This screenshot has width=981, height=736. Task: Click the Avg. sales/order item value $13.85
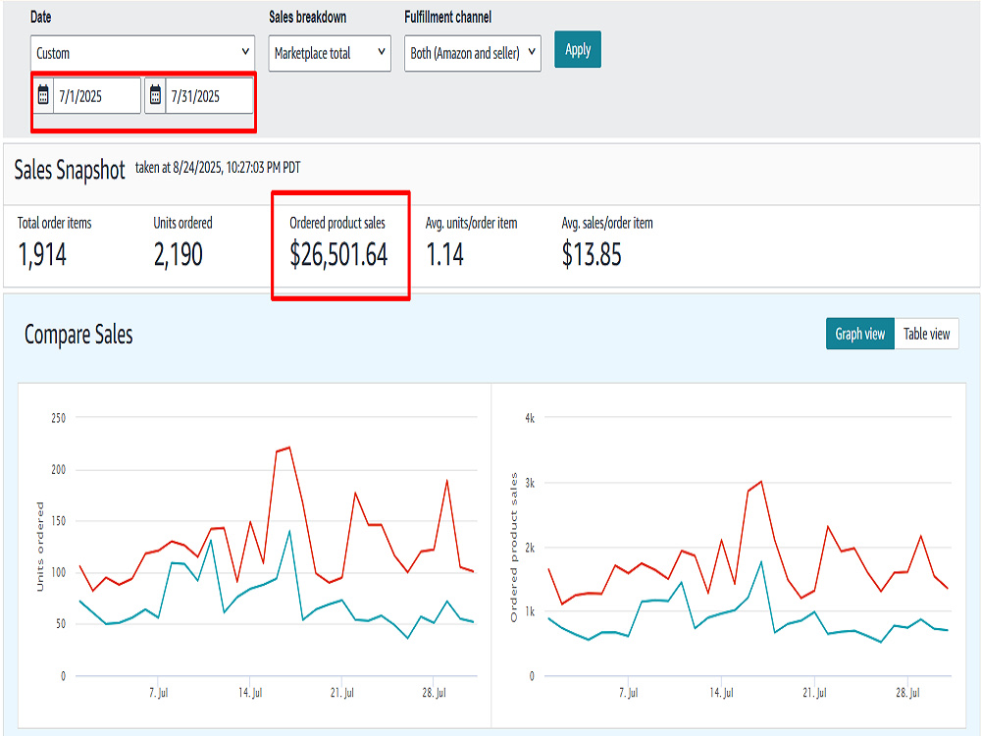(592, 255)
